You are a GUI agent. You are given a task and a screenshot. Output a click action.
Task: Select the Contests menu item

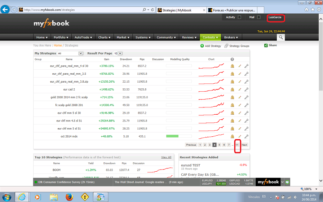(x=210, y=37)
